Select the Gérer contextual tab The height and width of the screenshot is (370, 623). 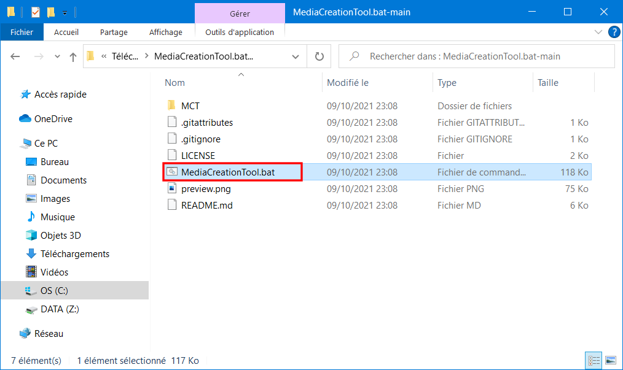coord(240,13)
